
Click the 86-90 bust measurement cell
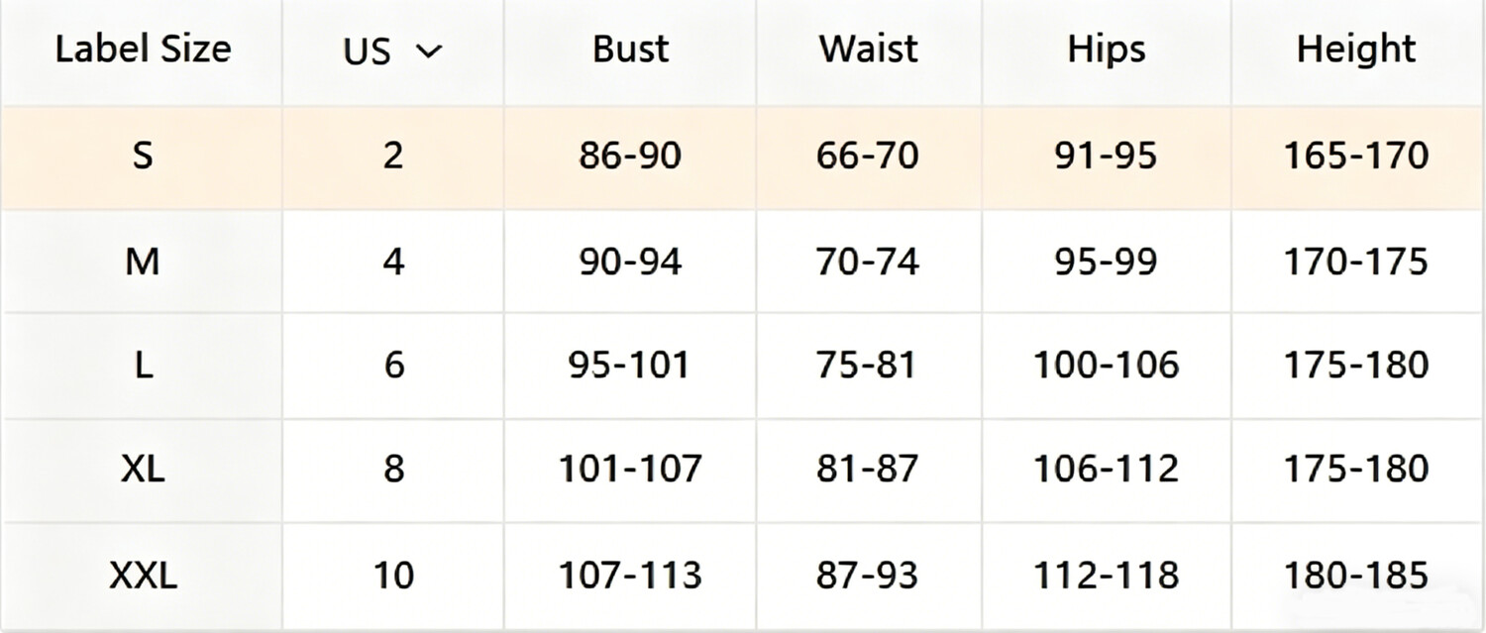[x=630, y=157]
